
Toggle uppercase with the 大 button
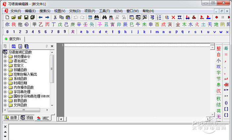coord(73,32)
